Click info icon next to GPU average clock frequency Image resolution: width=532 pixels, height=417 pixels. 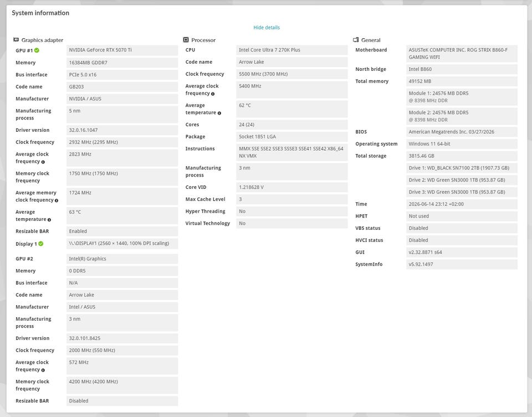43,162
